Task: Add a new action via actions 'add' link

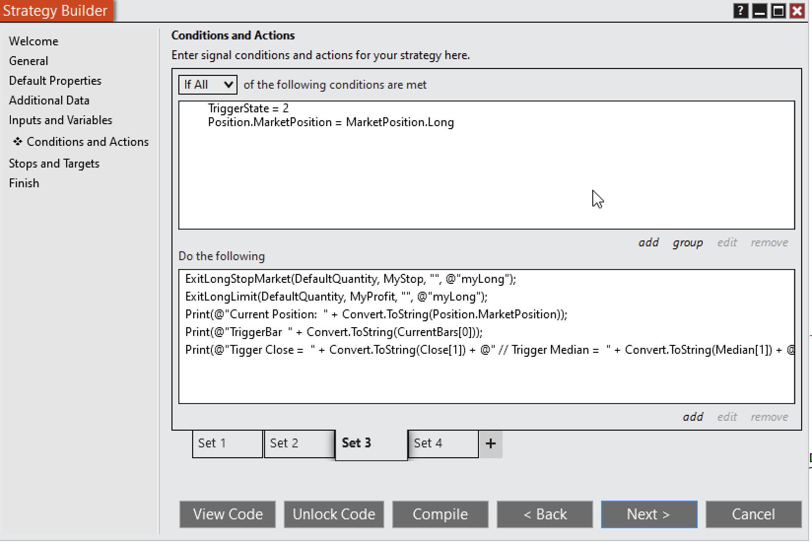Action: 693,417
